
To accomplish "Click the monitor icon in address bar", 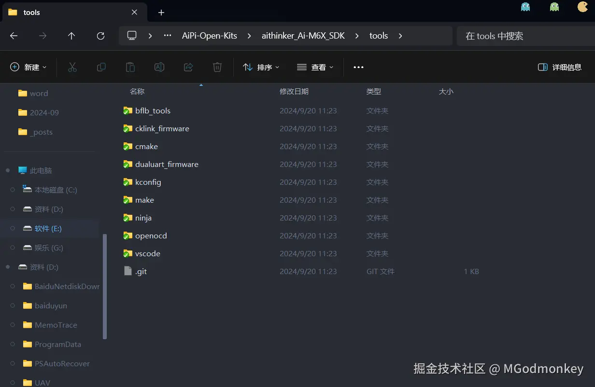I will [132, 36].
